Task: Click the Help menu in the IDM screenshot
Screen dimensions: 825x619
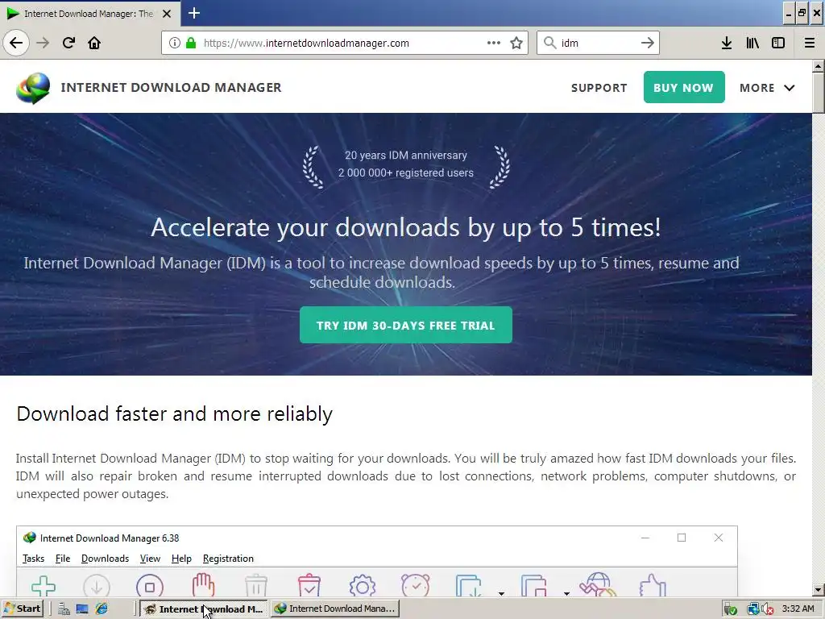Action: [181, 559]
